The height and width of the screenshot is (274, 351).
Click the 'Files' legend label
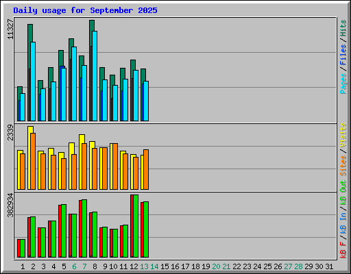(343, 55)
